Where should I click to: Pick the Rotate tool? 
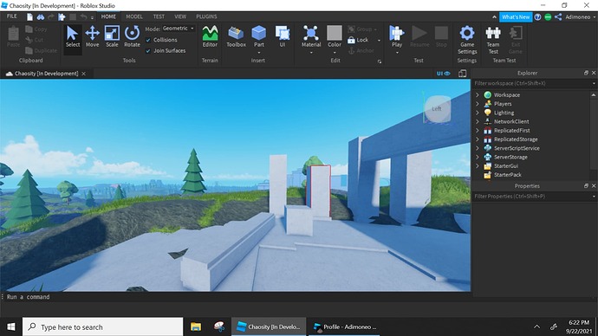pos(132,37)
